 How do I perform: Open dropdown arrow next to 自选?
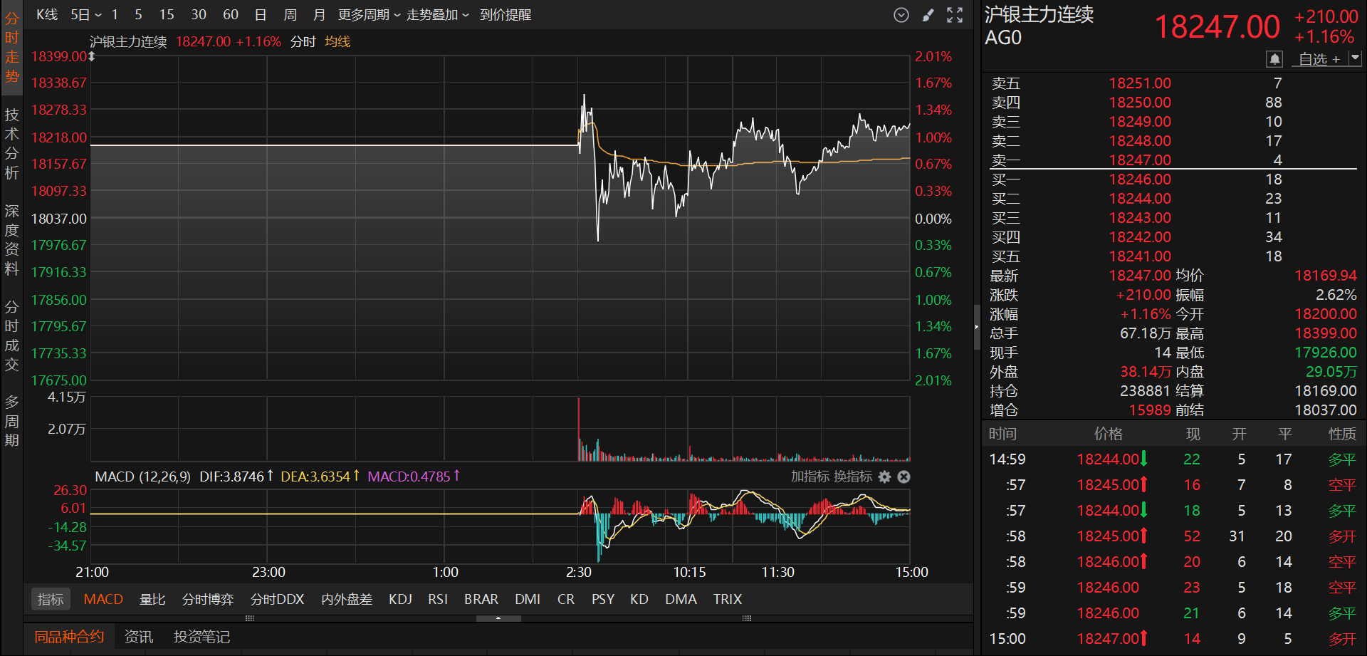point(1355,58)
